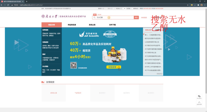
Task: Select the 系统公告 navigation item
Action: (92, 25)
